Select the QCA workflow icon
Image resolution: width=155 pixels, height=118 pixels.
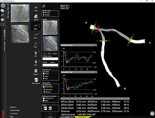click(x=36, y=27)
